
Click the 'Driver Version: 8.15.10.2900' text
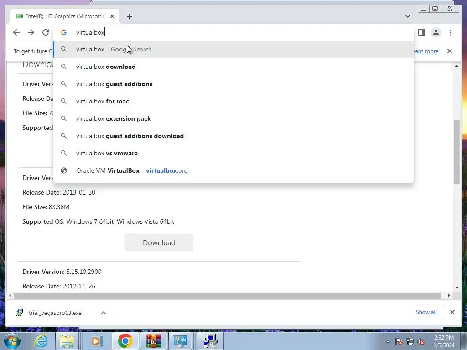point(62,272)
